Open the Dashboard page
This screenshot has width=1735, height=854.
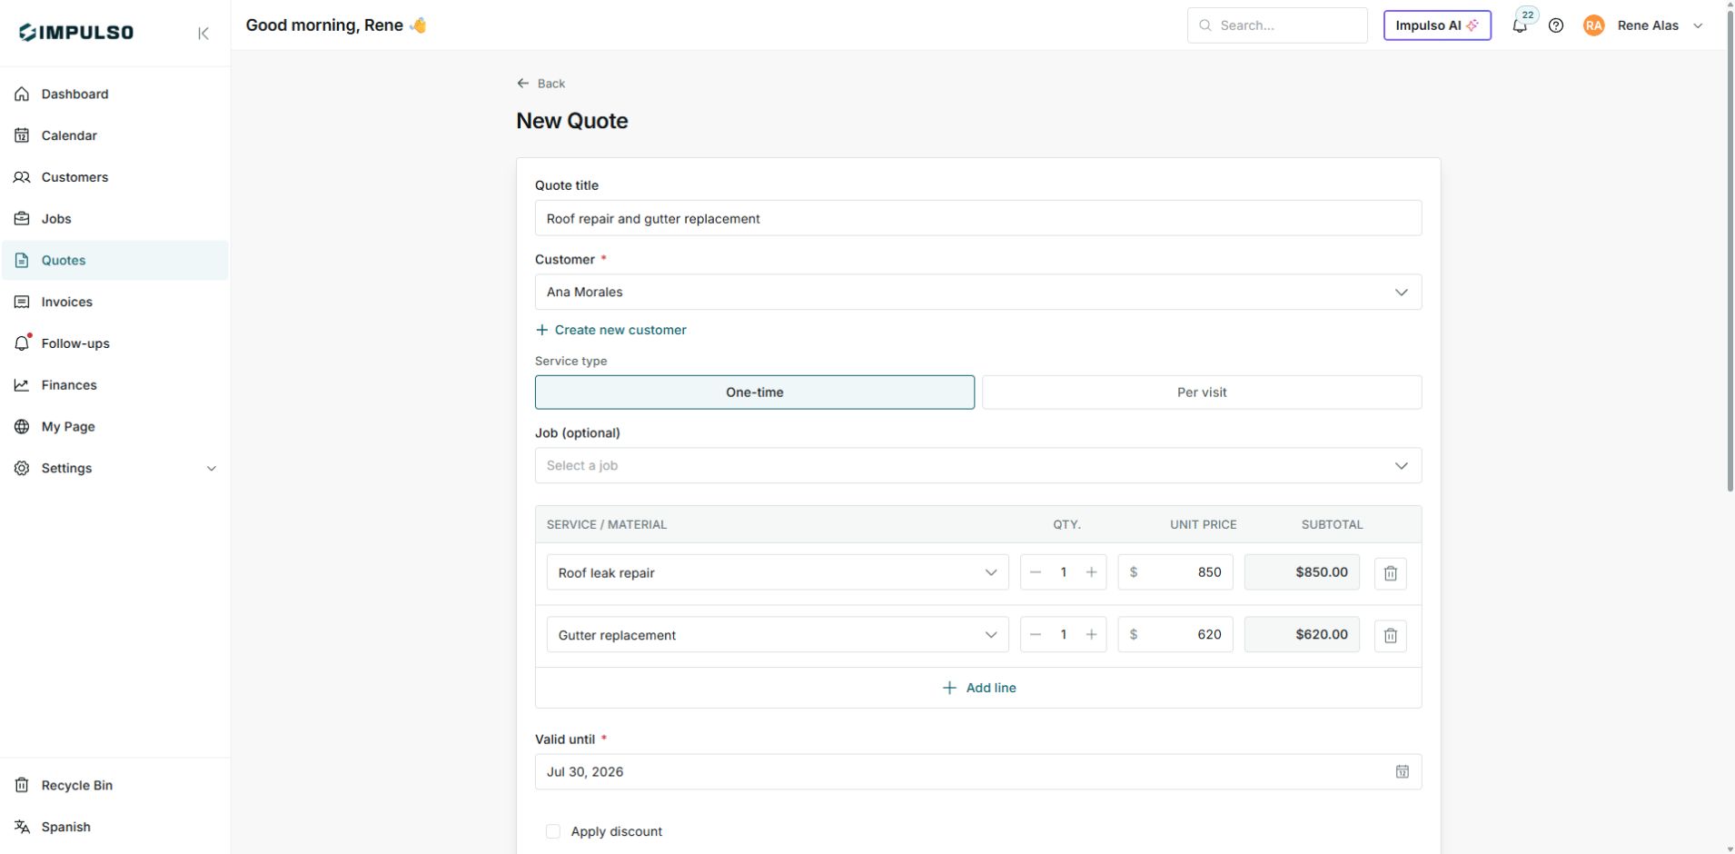coord(114,94)
